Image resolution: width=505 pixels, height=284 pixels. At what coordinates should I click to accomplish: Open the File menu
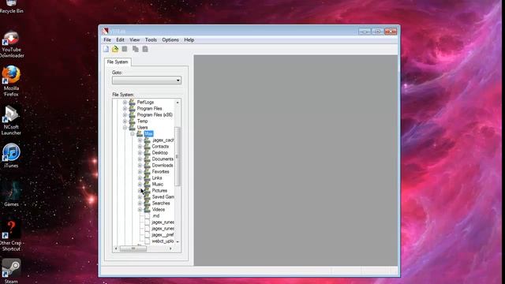point(107,40)
